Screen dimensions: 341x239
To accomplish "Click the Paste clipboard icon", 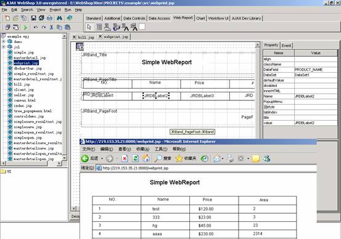I will (x=68, y=27).
